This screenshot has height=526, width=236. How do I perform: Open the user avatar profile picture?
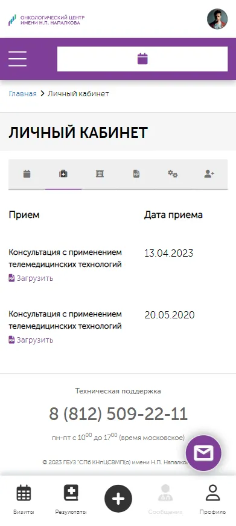point(217,19)
